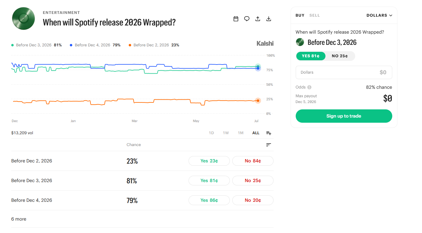The width and height of the screenshot is (422, 233).
Task: Select the 1M chart range
Action: point(241,133)
